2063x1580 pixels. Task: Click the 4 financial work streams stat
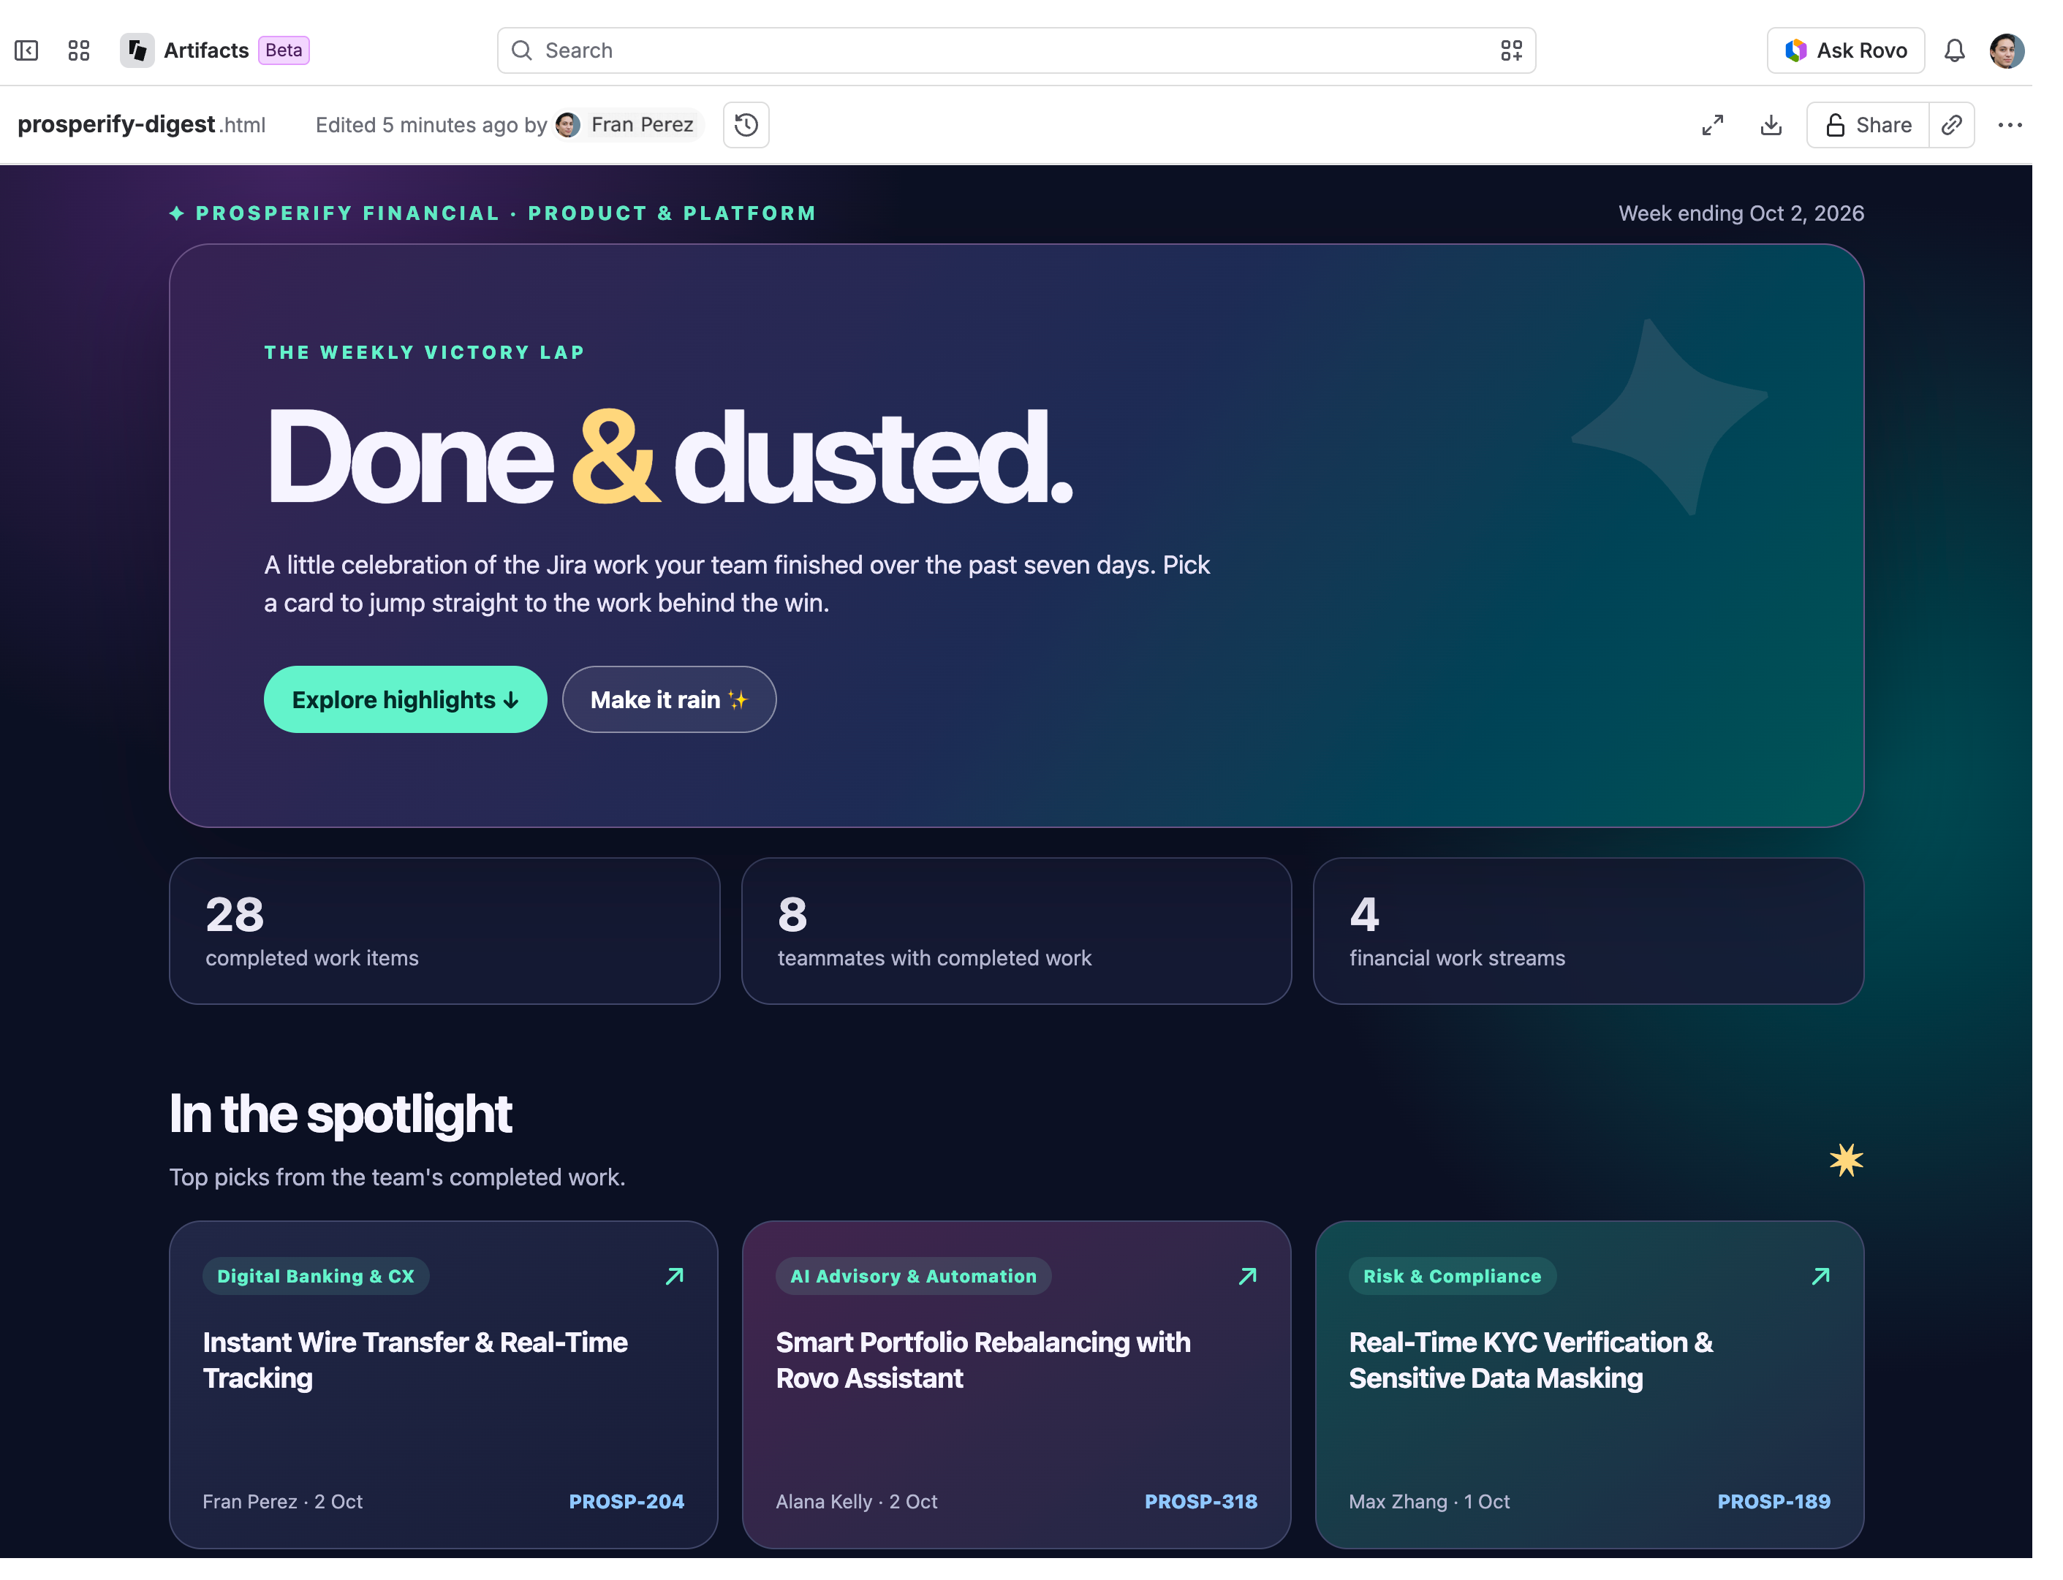(x=1588, y=931)
